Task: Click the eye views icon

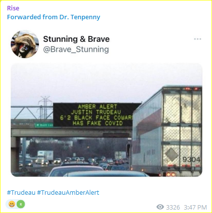Action: pos(160,207)
